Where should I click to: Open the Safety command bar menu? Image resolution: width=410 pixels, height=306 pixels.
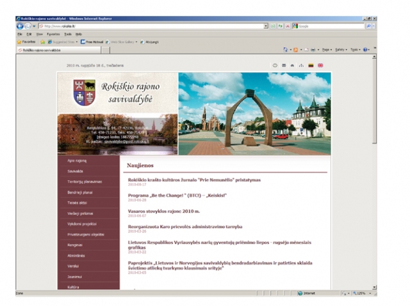coord(341,50)
